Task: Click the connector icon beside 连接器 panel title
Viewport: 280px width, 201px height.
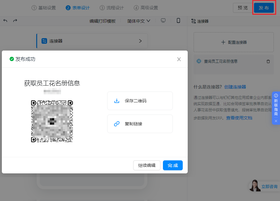Action: pos(193,21)
